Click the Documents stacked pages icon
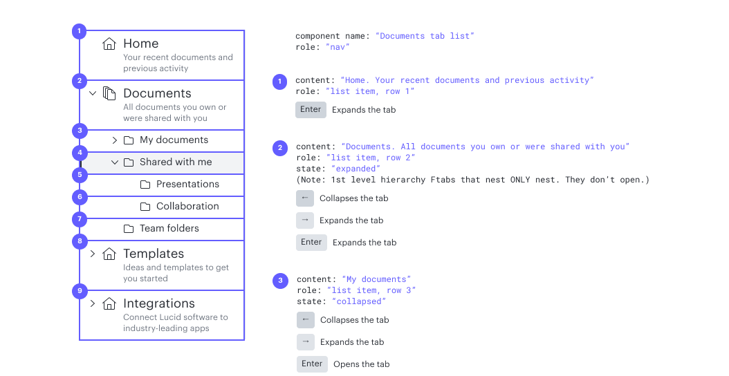The width and height of the screenshot is (729, 376). click(109, 93)
